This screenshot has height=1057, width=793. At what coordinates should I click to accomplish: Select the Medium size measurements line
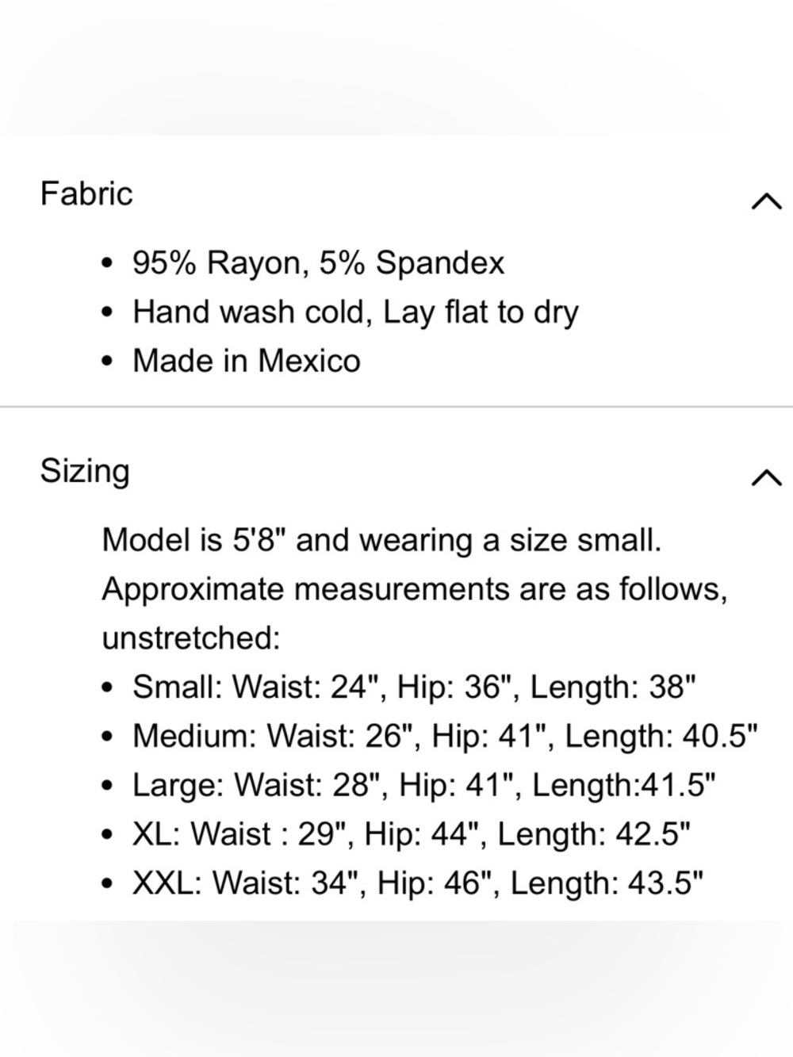[445, 737]
